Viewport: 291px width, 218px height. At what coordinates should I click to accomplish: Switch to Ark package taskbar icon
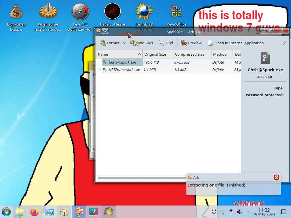pyautogui.click(x=79, y=211)
